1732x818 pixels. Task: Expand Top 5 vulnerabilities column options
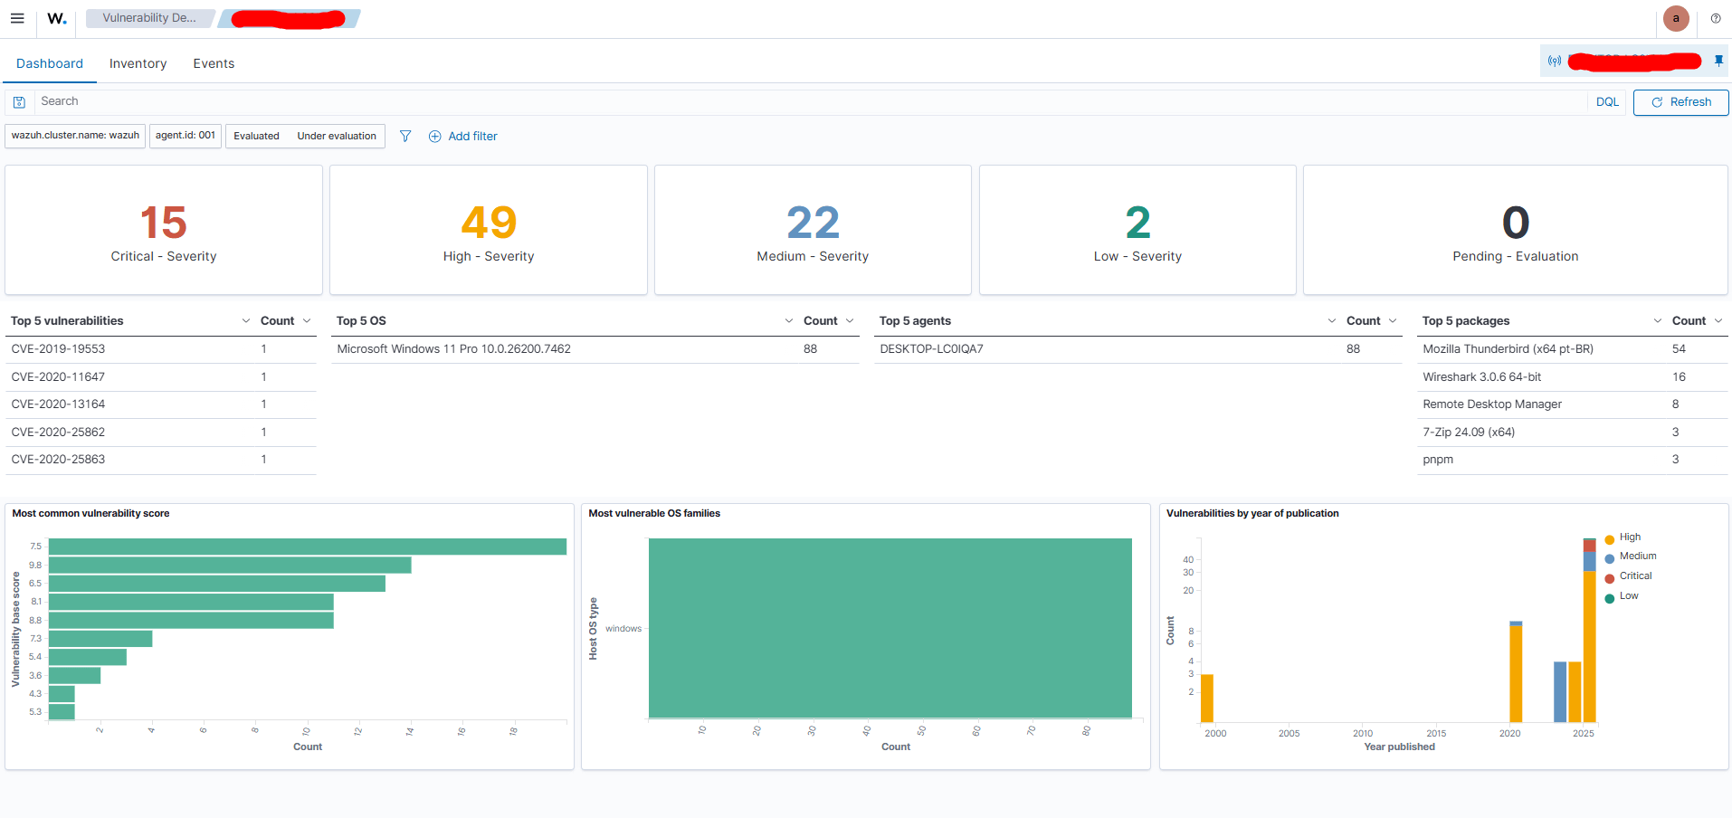tap(246, 321)
